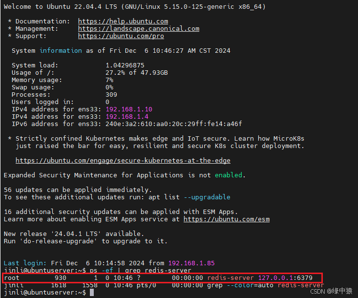Open the landscape.canonical.com management link

point(139,28)
